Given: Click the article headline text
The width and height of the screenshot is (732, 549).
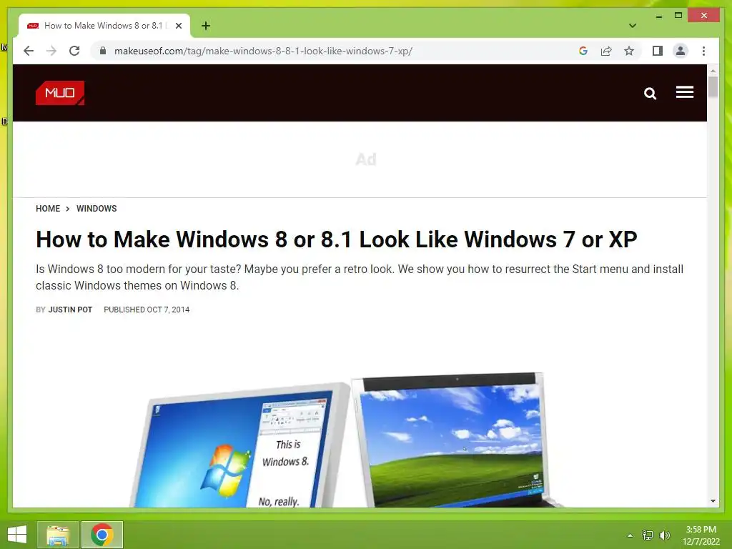Looking at the screenshot, I should point(337,239).
